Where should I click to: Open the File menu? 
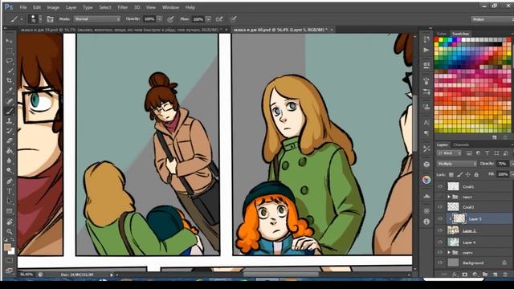[x=23, y=7]
